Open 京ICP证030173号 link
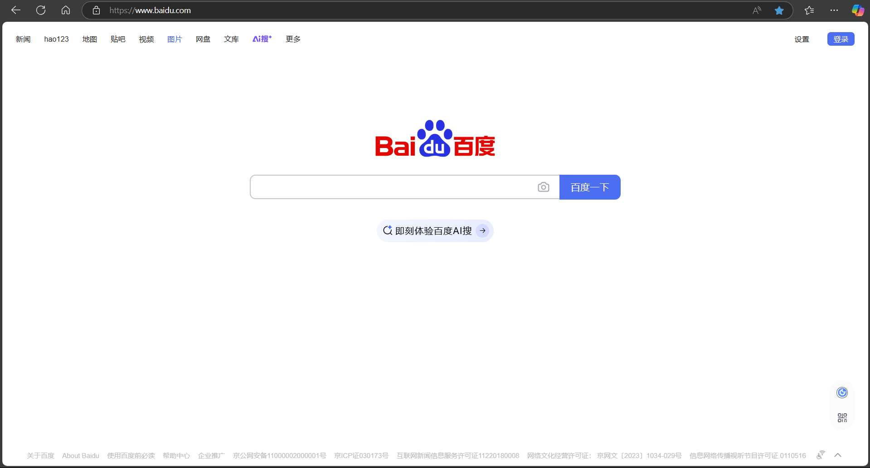 pyautogui.click(x=361, y=456)
